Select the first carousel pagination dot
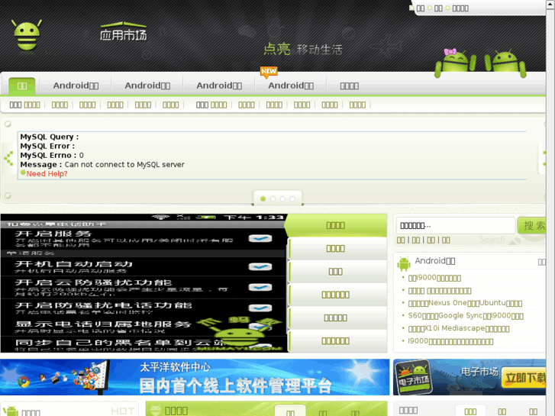 click(x=263, y=198)
